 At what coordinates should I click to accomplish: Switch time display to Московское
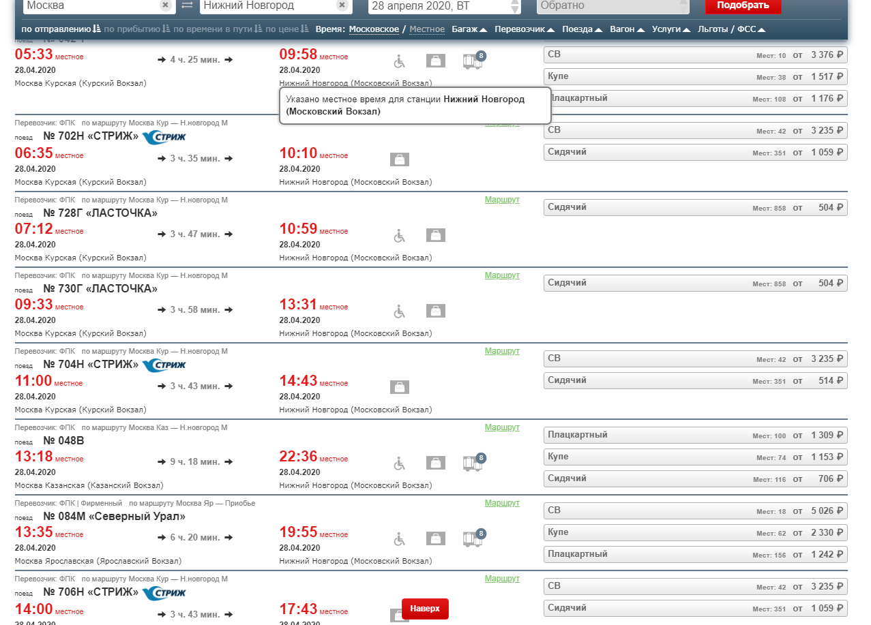pyautogui.click(x=374, y=29)
